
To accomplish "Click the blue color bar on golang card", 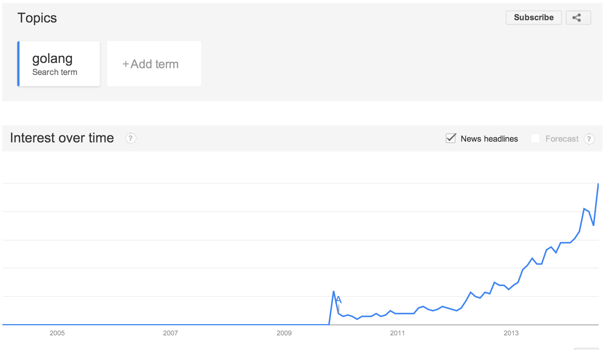I will [18, 64].
